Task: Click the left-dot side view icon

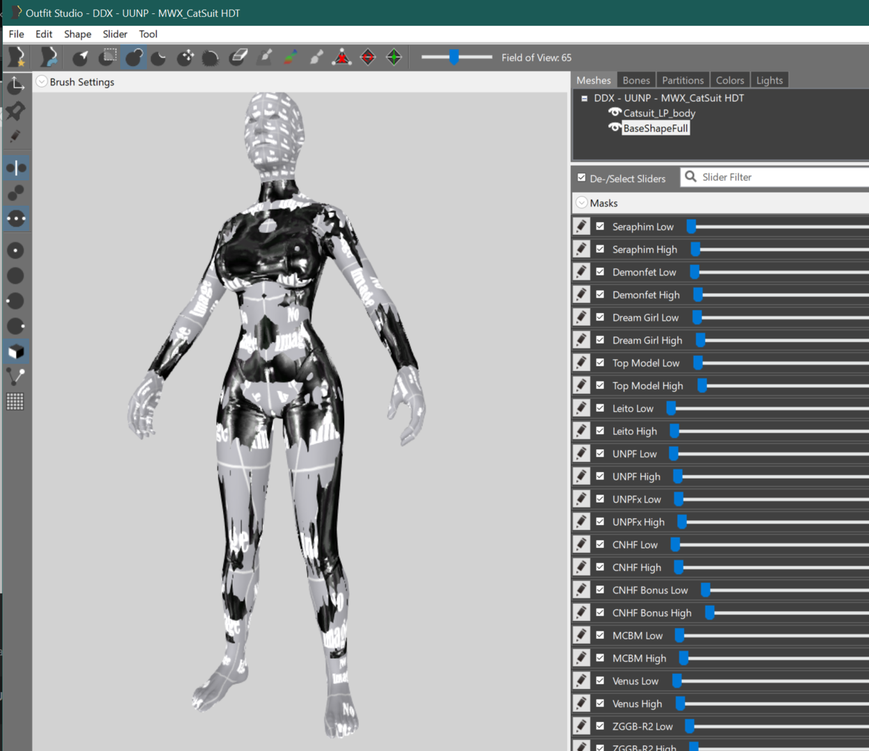Action: (15, 300)
